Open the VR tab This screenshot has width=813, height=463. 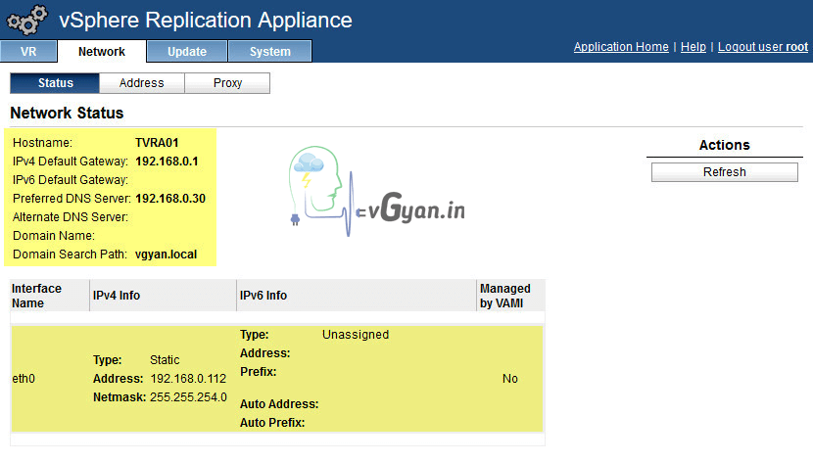(x=28, y=52)
